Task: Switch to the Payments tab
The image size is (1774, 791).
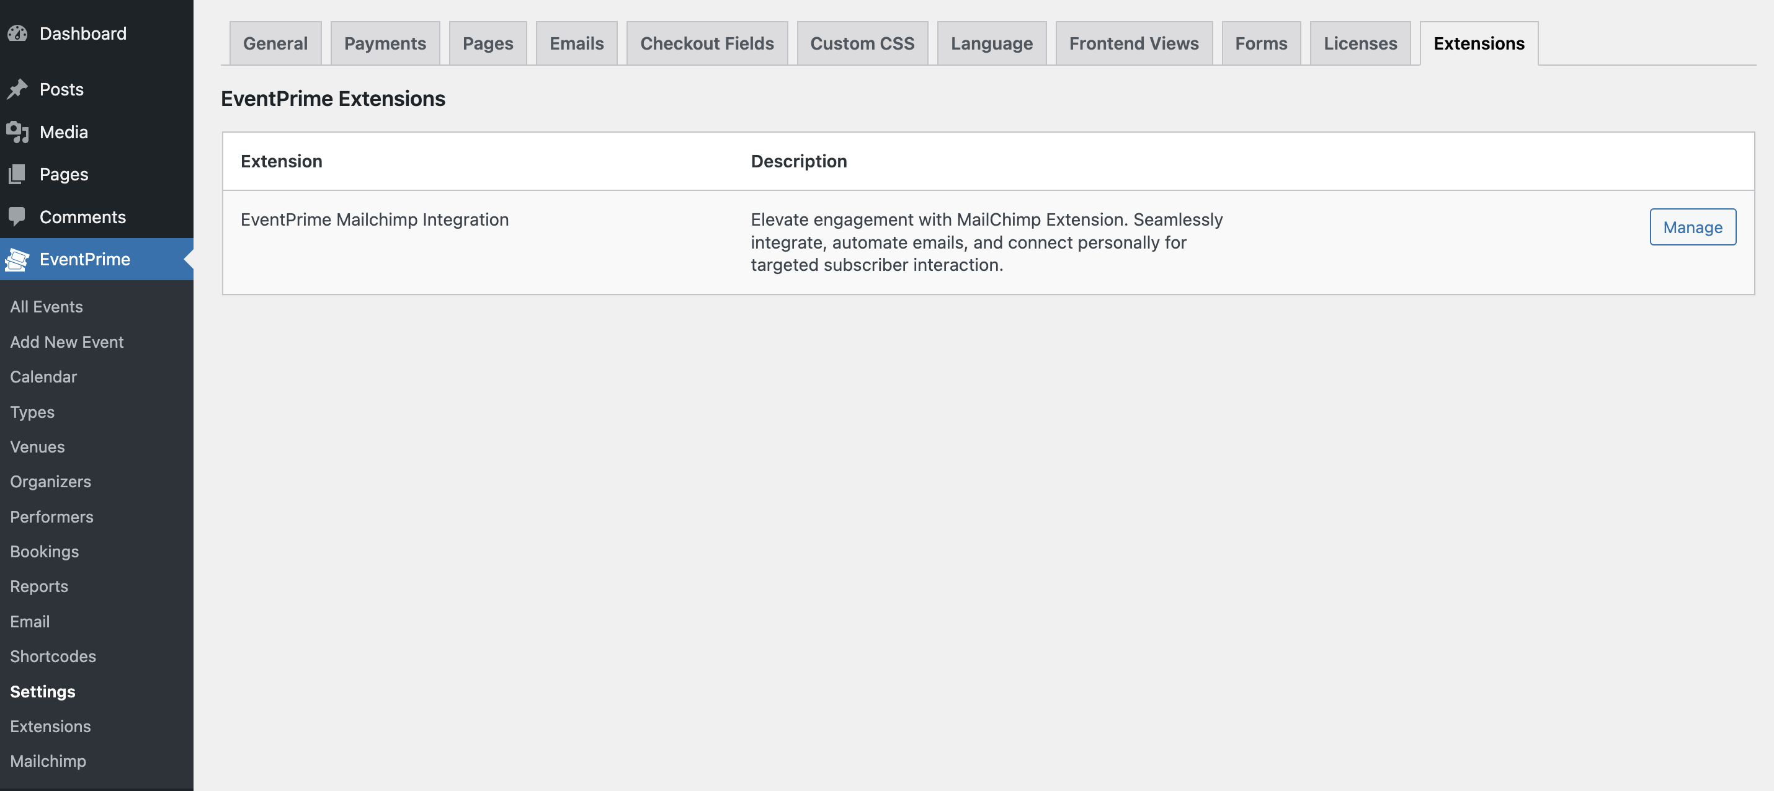Action: point(385,43)
